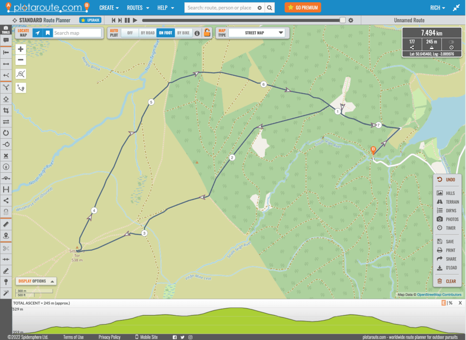The height and width of the screenshot is (340, 466).
Task: Click the route playback slider handle
Action: click(343, 20)
